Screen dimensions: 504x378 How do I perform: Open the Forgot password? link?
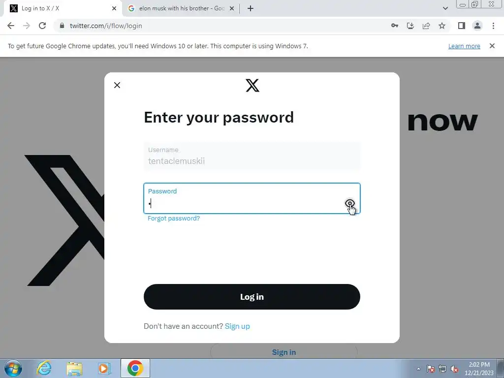(174, 218)
